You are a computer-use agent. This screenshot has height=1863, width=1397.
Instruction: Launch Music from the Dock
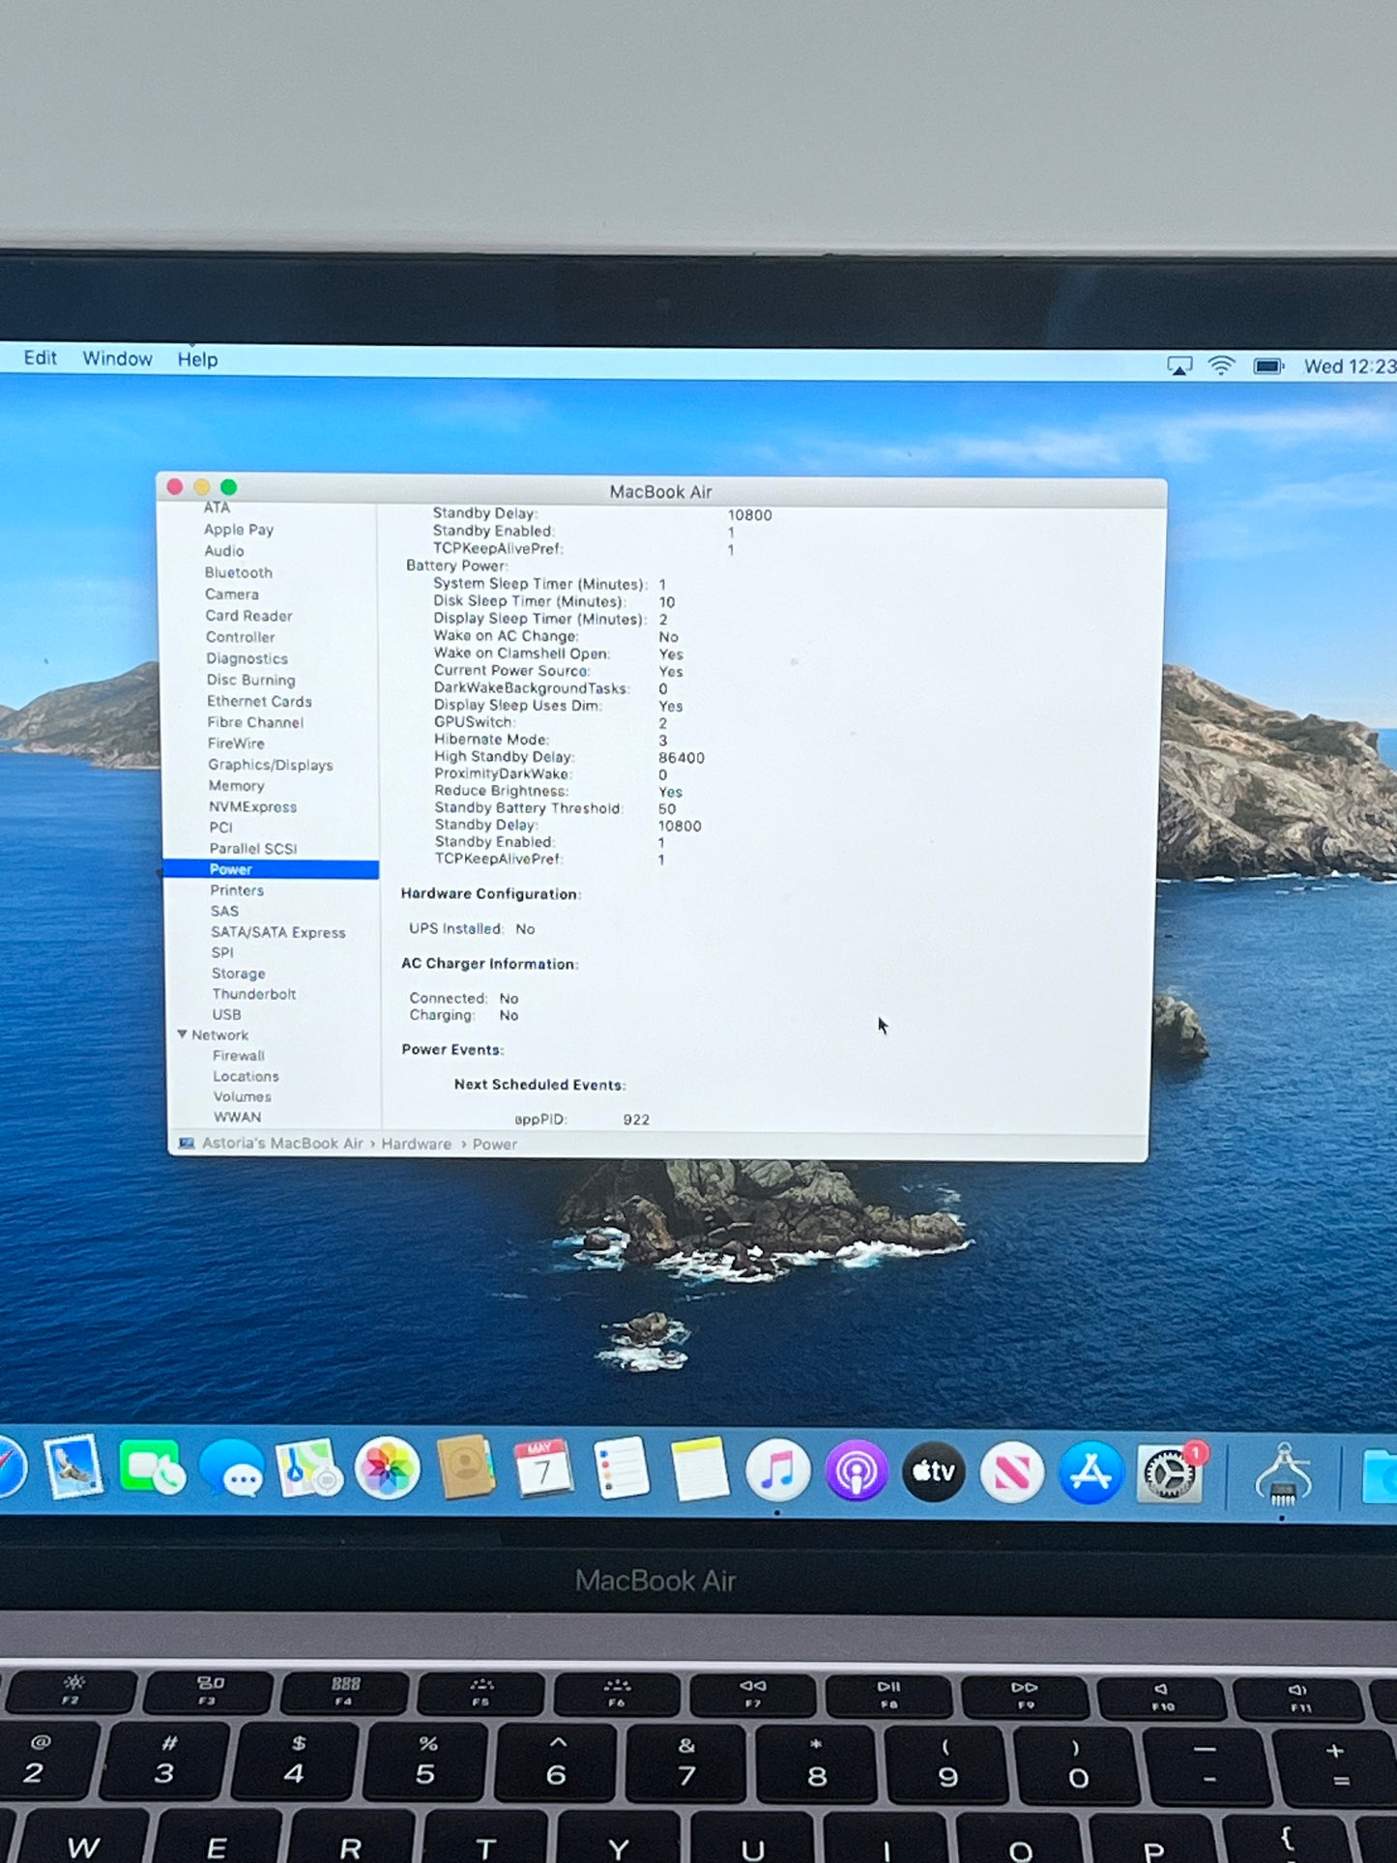777,1471
